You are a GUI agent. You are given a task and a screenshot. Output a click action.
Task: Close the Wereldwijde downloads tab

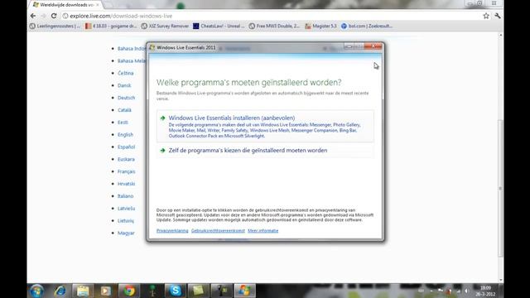point(98,5)
